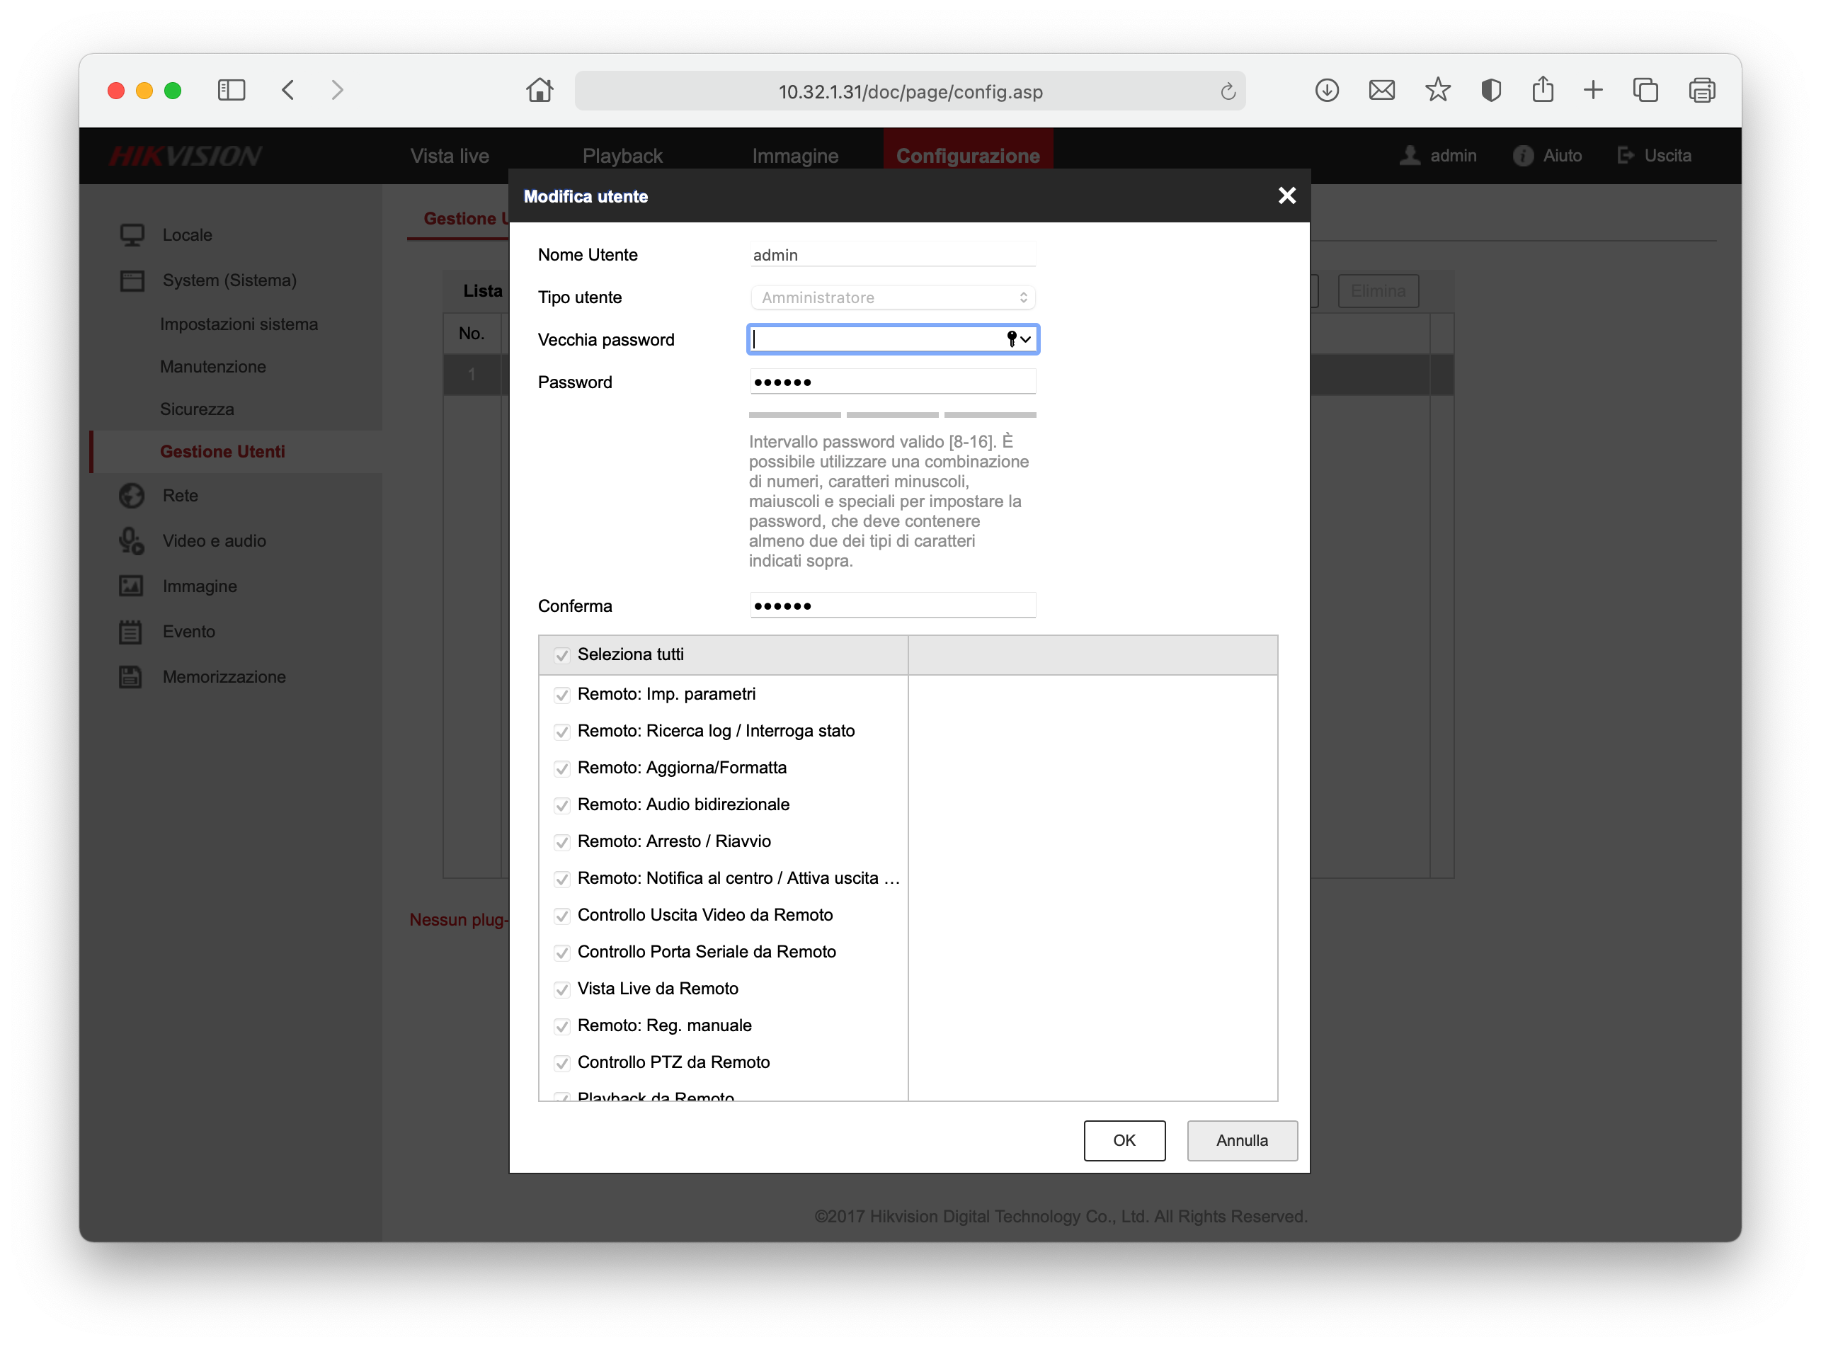The width and height of the screenshot is (1821, 1347).
Task: Click the mail envelope toolbar icon
Action: 1381,90
